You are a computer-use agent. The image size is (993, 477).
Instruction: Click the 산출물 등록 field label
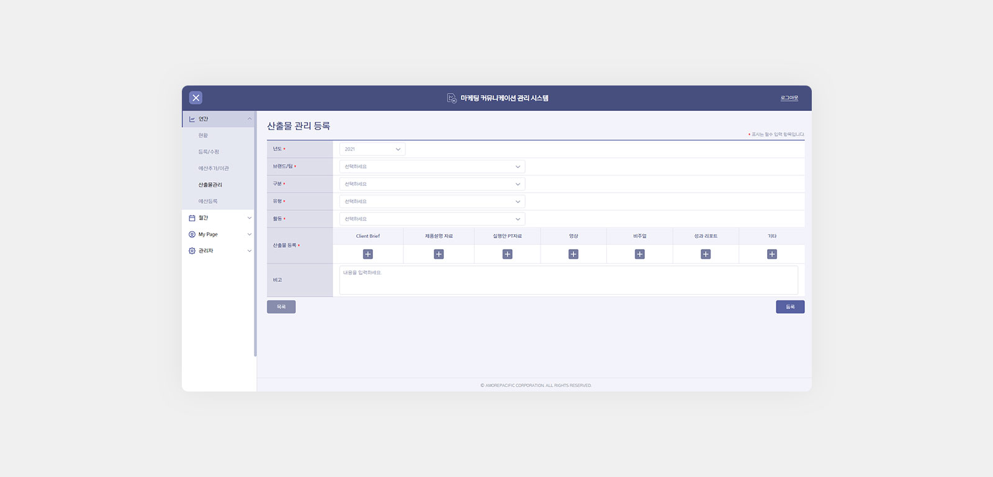click(x=285, y=245)
